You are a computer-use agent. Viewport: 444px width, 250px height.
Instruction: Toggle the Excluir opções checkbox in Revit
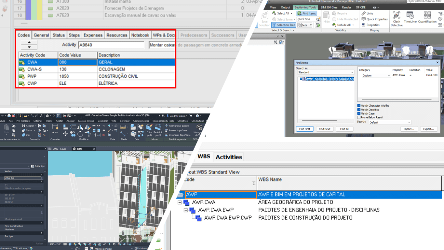coord(136,249)
